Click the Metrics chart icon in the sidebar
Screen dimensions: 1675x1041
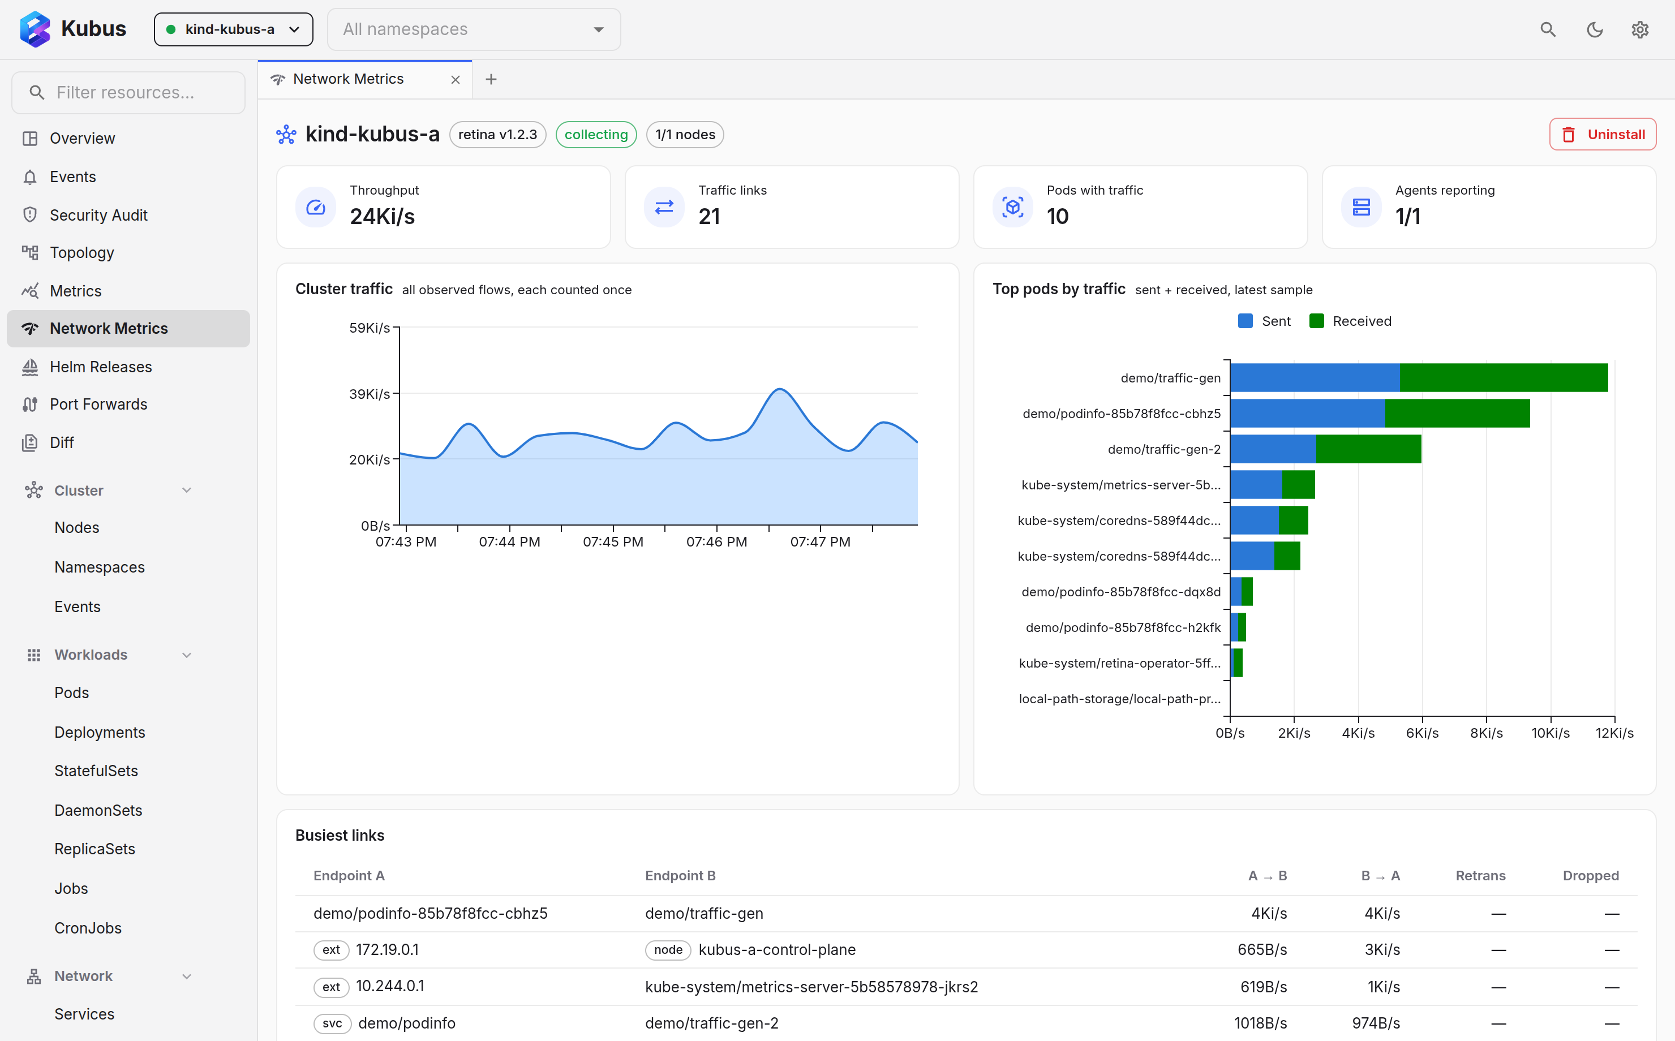pos(29,291)
